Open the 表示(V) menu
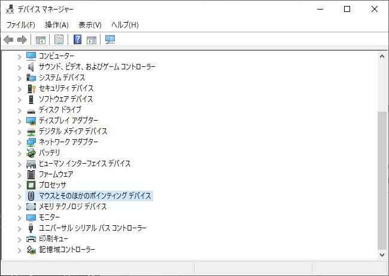The height and width of the screenshot is (276, 389). tap(90, 24)
